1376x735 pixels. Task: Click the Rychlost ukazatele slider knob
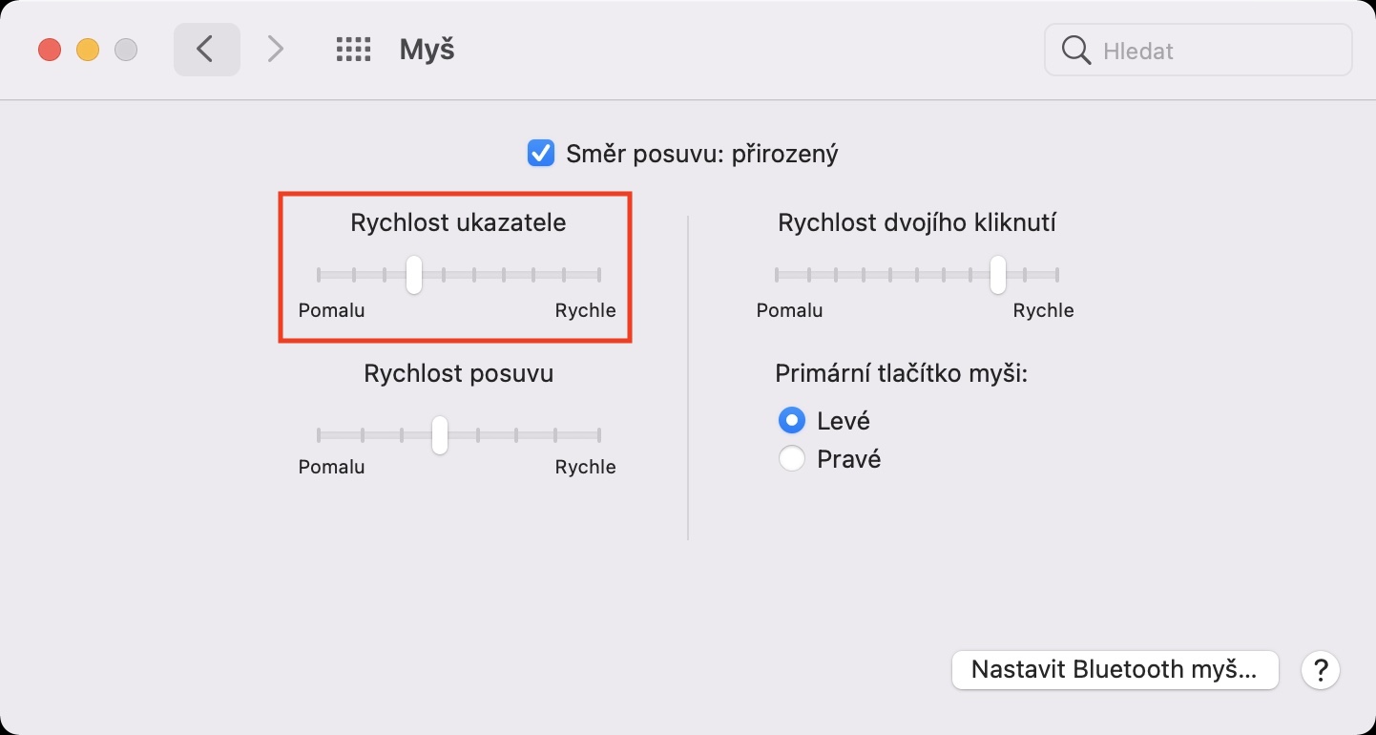(413, 275)
